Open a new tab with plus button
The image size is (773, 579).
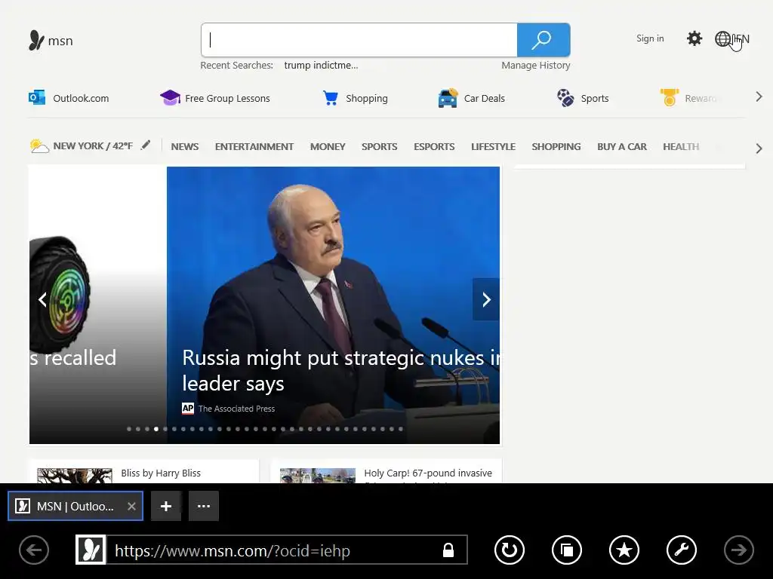166,506
